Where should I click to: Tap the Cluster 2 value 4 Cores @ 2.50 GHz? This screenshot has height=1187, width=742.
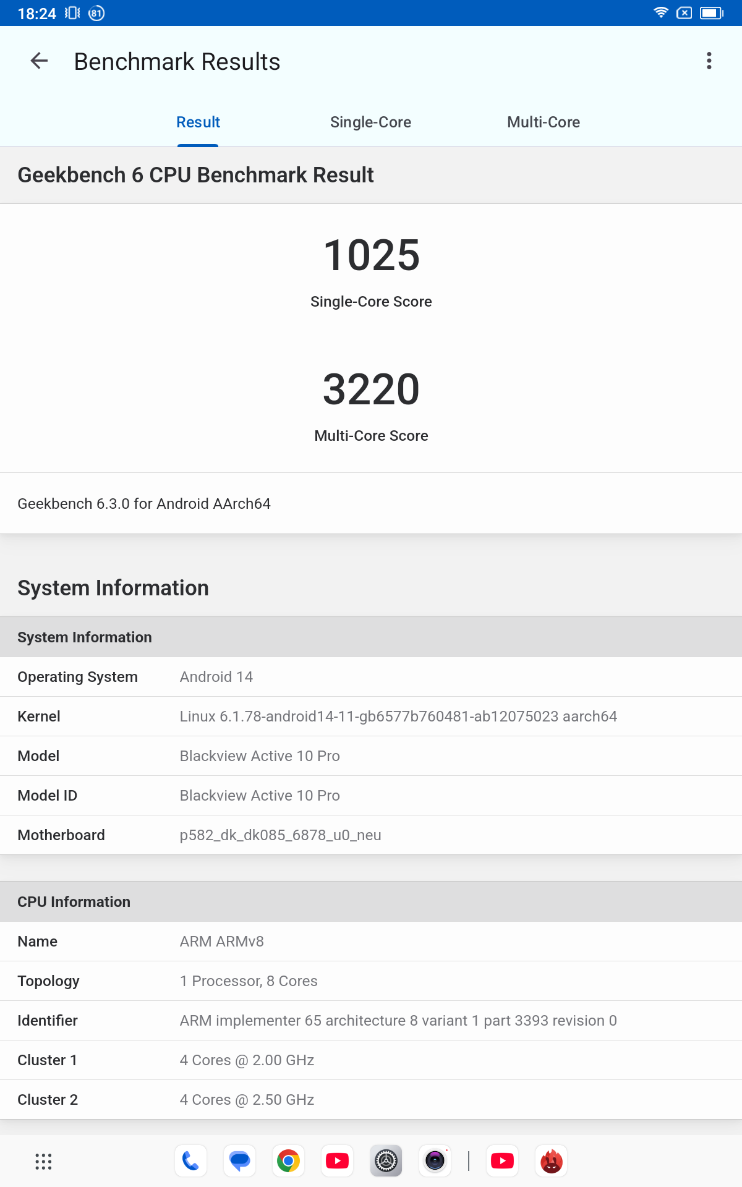click(x=247, y=1100)
